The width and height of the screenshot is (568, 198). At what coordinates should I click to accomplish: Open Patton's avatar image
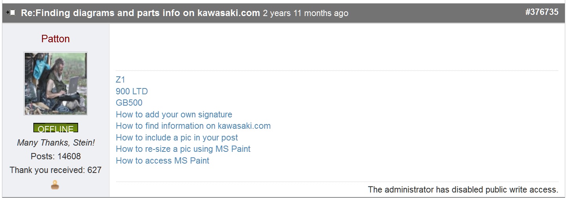[55, 84]
